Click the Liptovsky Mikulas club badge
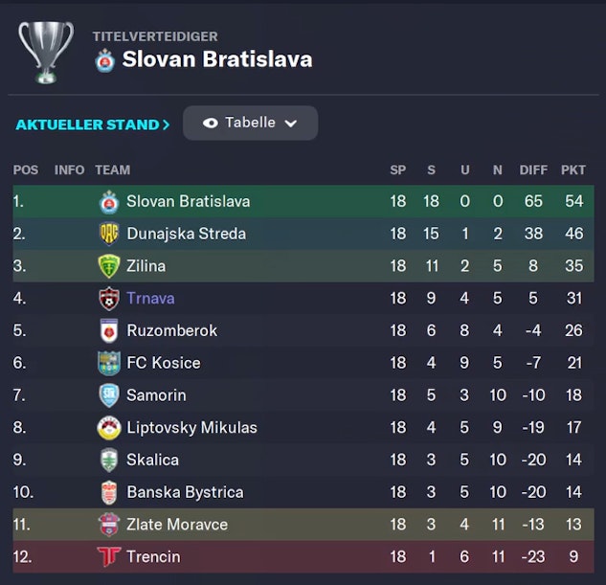606x585 pixels. 109,428
